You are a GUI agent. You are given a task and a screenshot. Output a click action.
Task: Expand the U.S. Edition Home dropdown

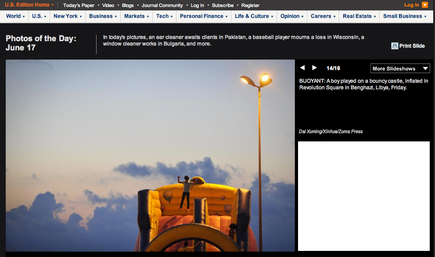[x=29, y=5]
